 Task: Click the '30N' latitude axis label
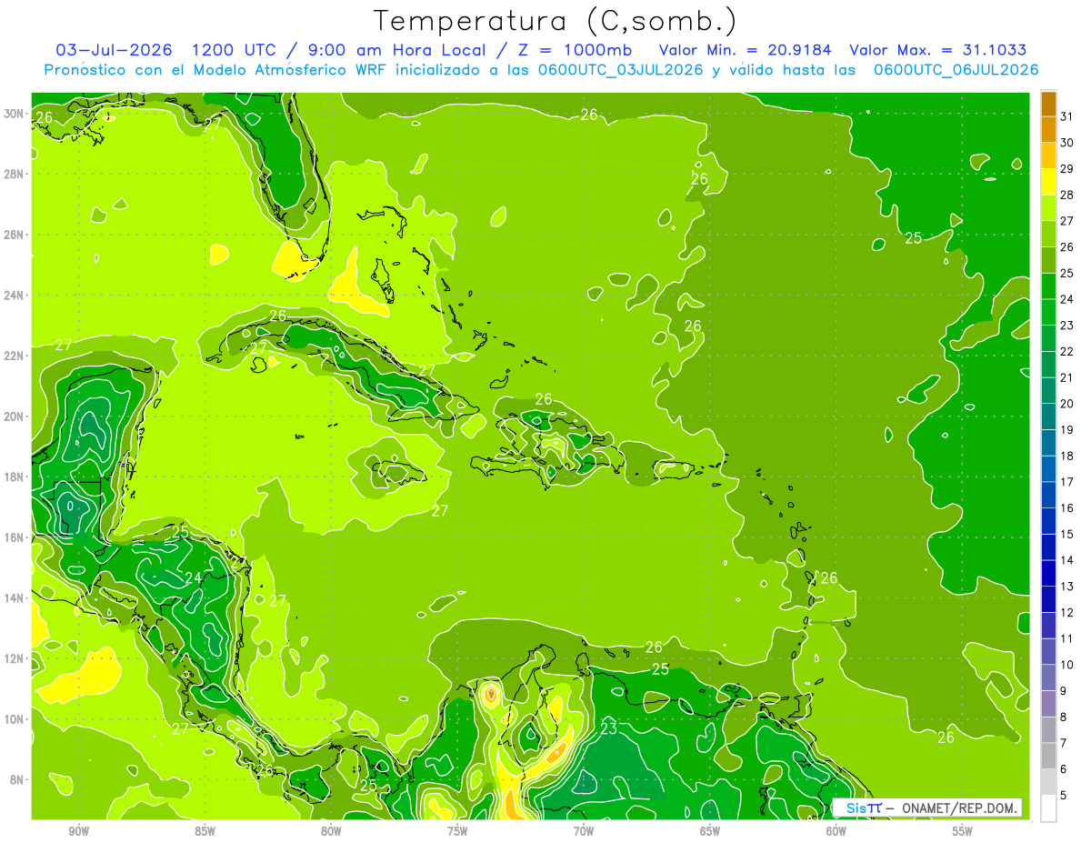click(x=15, y=113)
